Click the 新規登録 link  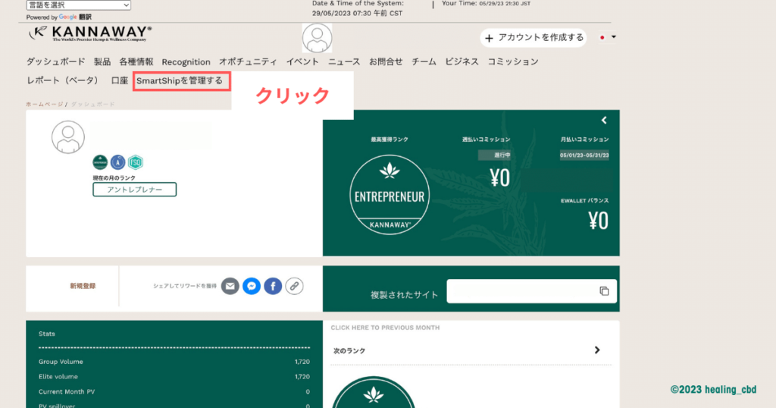(83, 286)
